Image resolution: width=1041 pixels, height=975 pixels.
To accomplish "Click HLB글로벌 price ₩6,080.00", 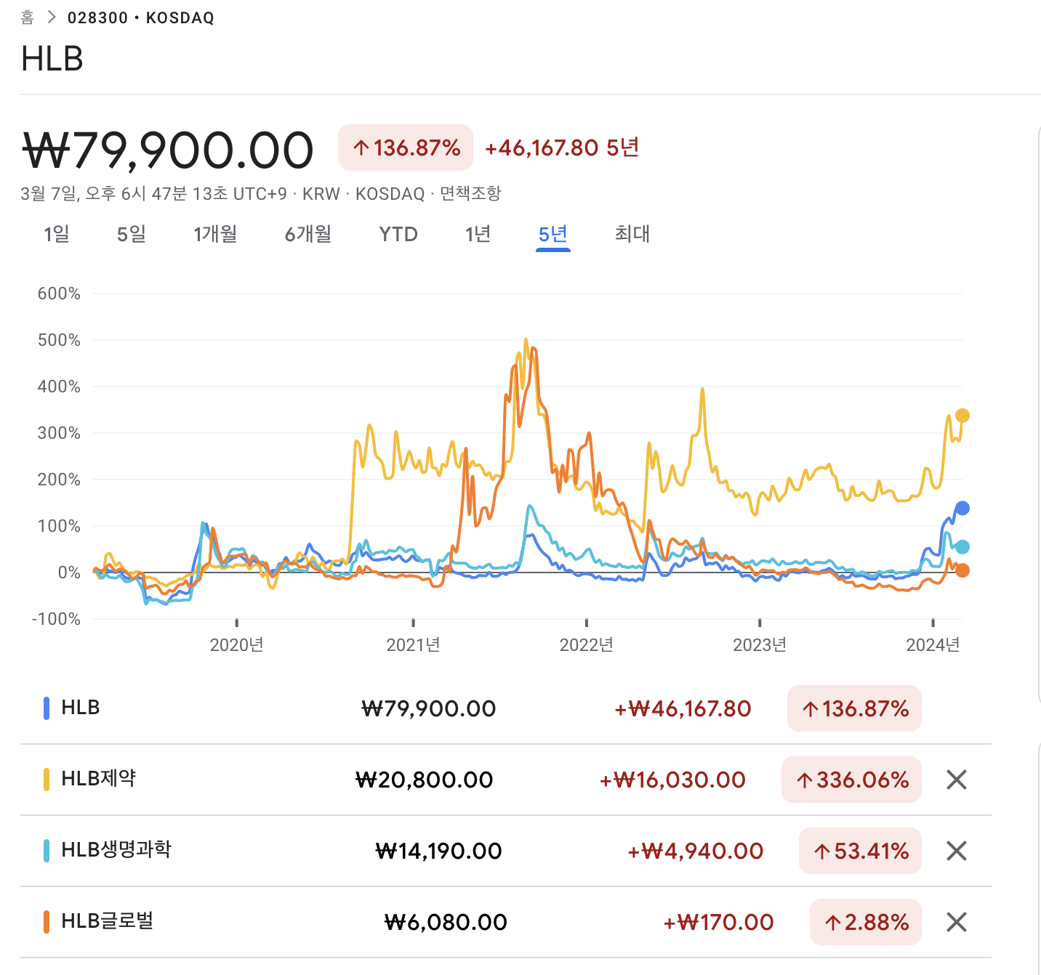I will click(x=446, y=922).
